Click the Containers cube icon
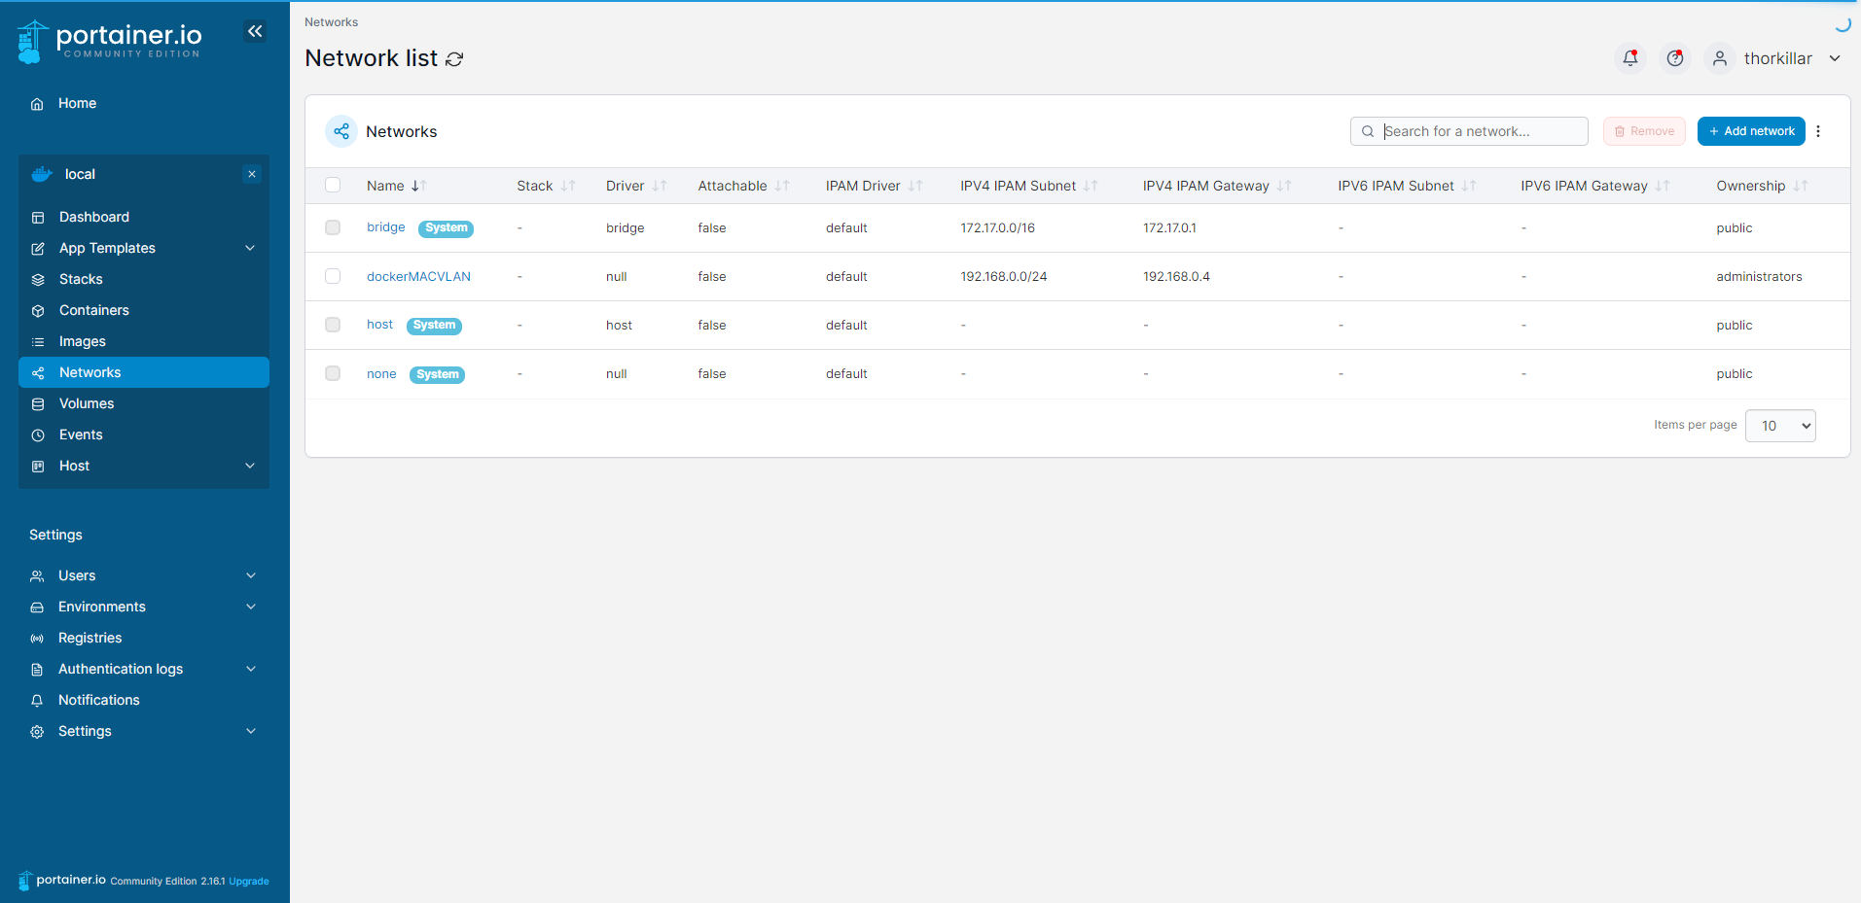The height and width of the screenshot is (903, 1861). (38, 311)
